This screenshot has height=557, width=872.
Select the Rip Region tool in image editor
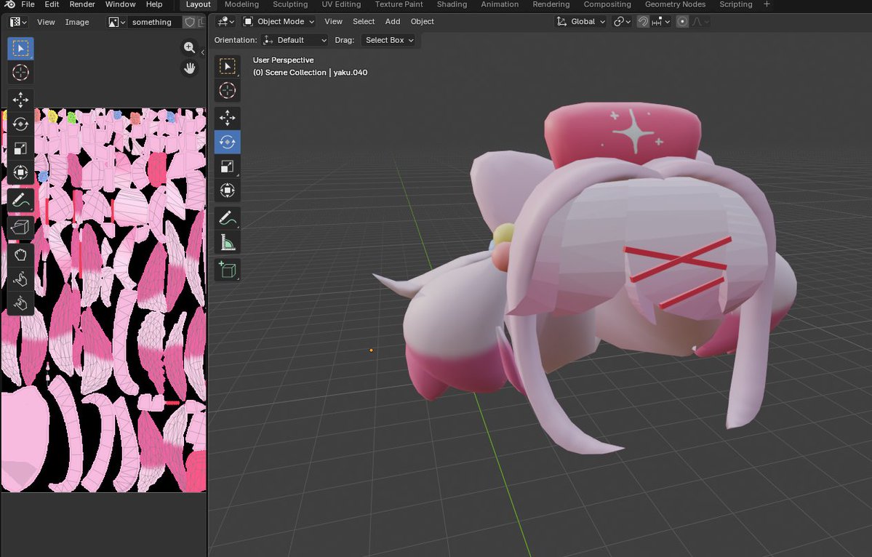20,227
